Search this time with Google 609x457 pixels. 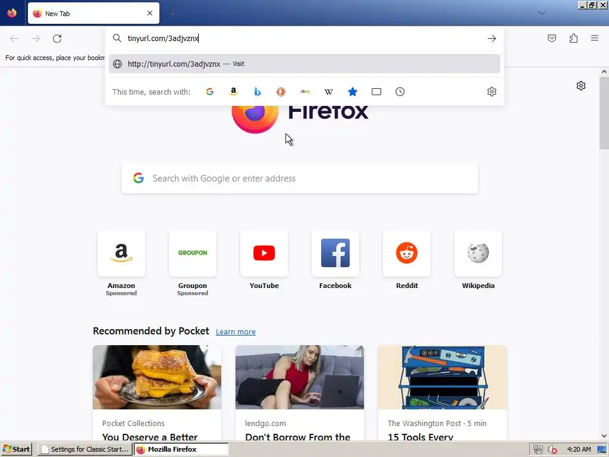coord(210,92)
